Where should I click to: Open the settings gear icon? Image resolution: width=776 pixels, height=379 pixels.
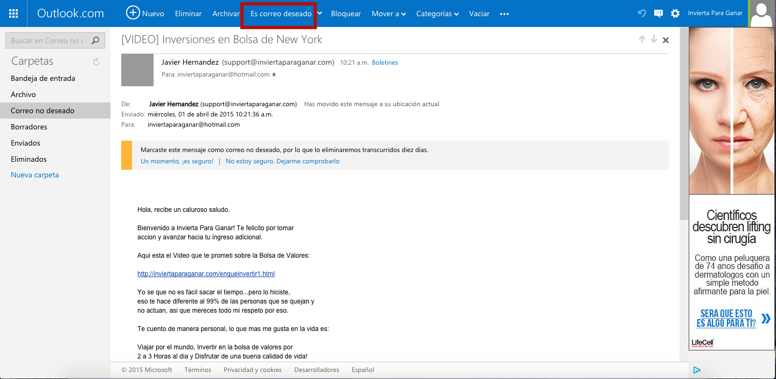(x=675, y=13)
